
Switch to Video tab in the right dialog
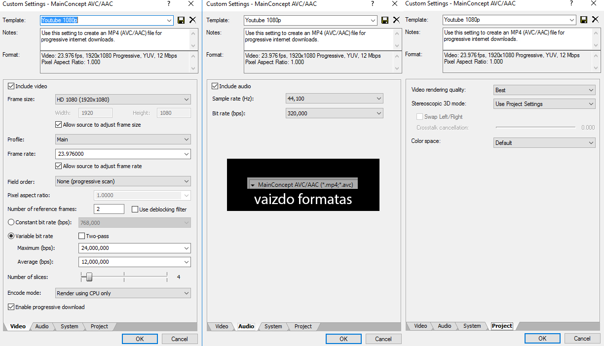click(420, 326)
